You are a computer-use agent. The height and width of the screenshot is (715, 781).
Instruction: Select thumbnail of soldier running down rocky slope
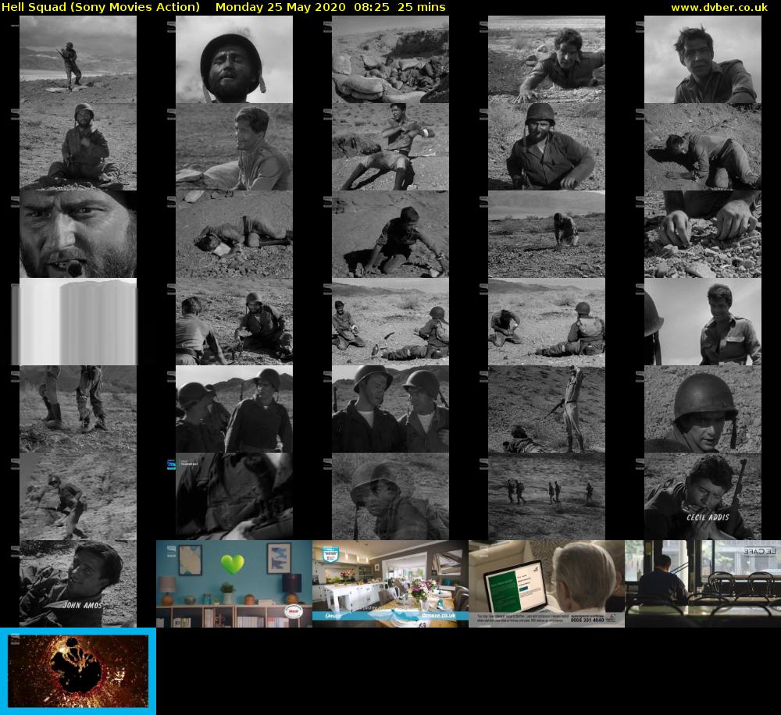click(x=77, y=496)
